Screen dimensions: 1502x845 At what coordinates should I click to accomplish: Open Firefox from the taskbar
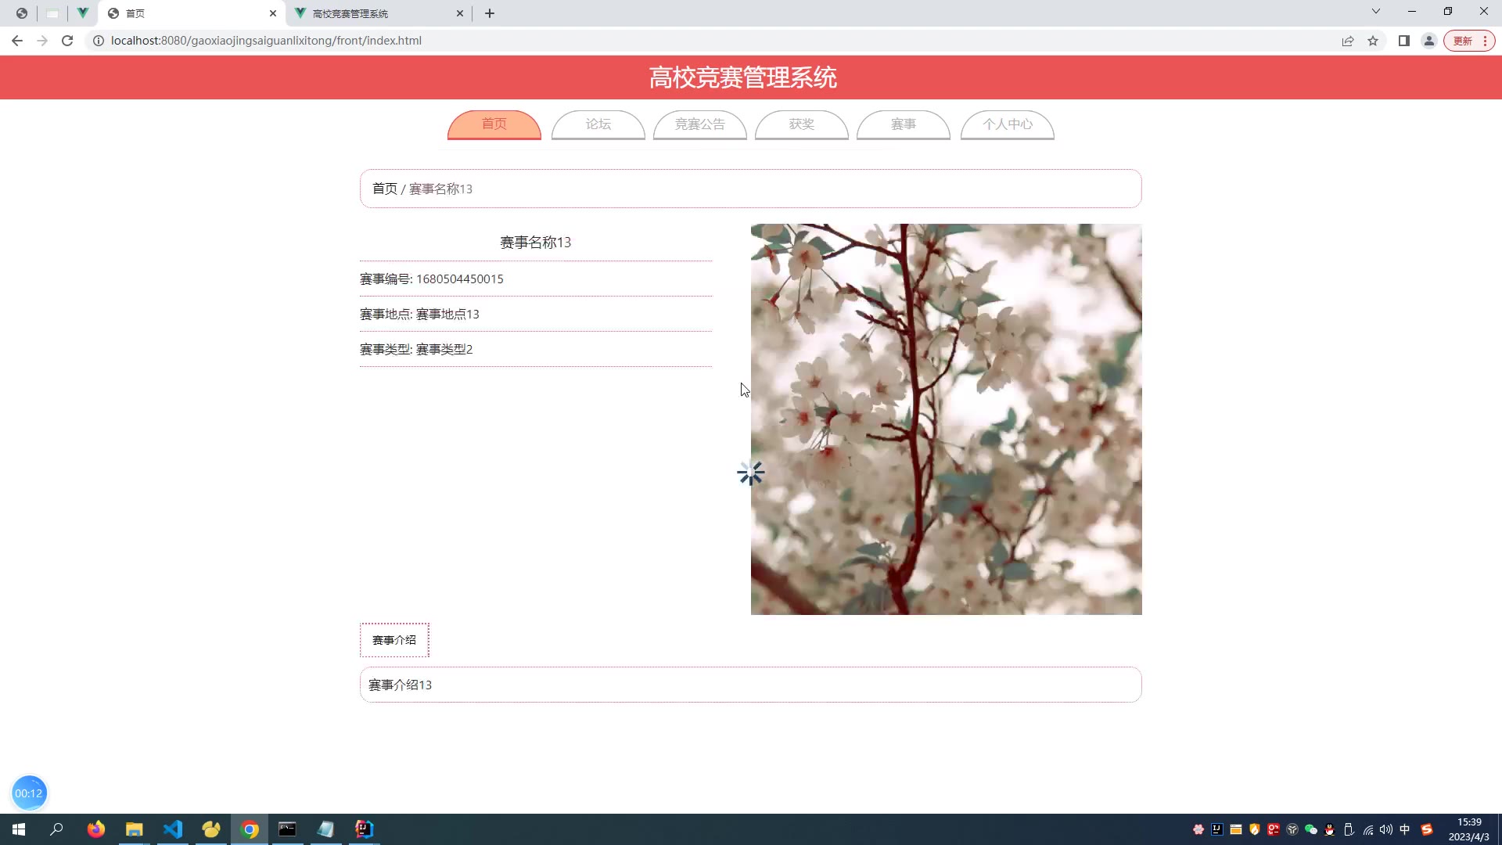coord(96,829)
